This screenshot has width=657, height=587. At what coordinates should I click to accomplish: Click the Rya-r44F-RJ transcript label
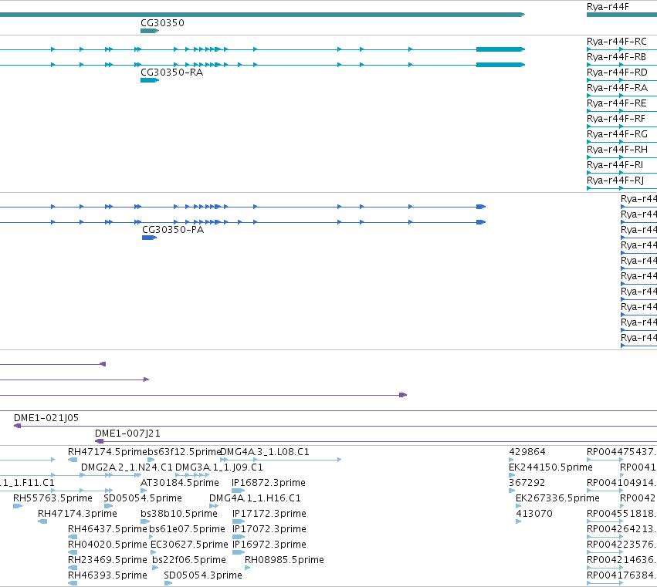click(x=615, y=180)
